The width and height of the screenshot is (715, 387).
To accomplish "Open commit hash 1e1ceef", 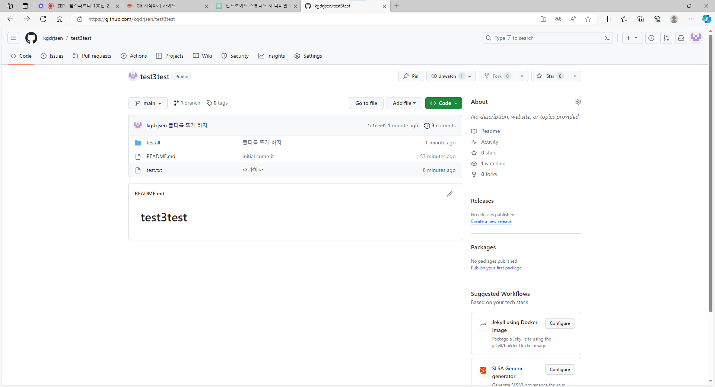I will [x=376, y=126].
